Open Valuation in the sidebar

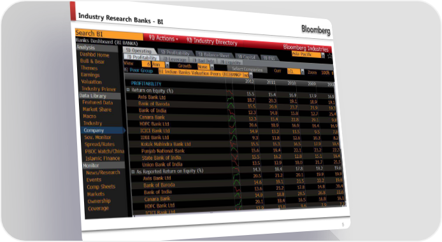point(91,82)
